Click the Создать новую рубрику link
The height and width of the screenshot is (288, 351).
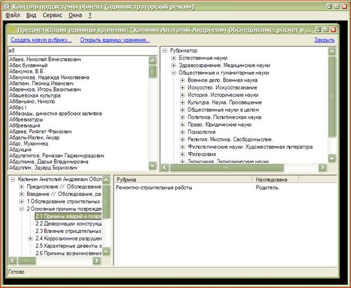pyautogui.click(x=41, y=40)
